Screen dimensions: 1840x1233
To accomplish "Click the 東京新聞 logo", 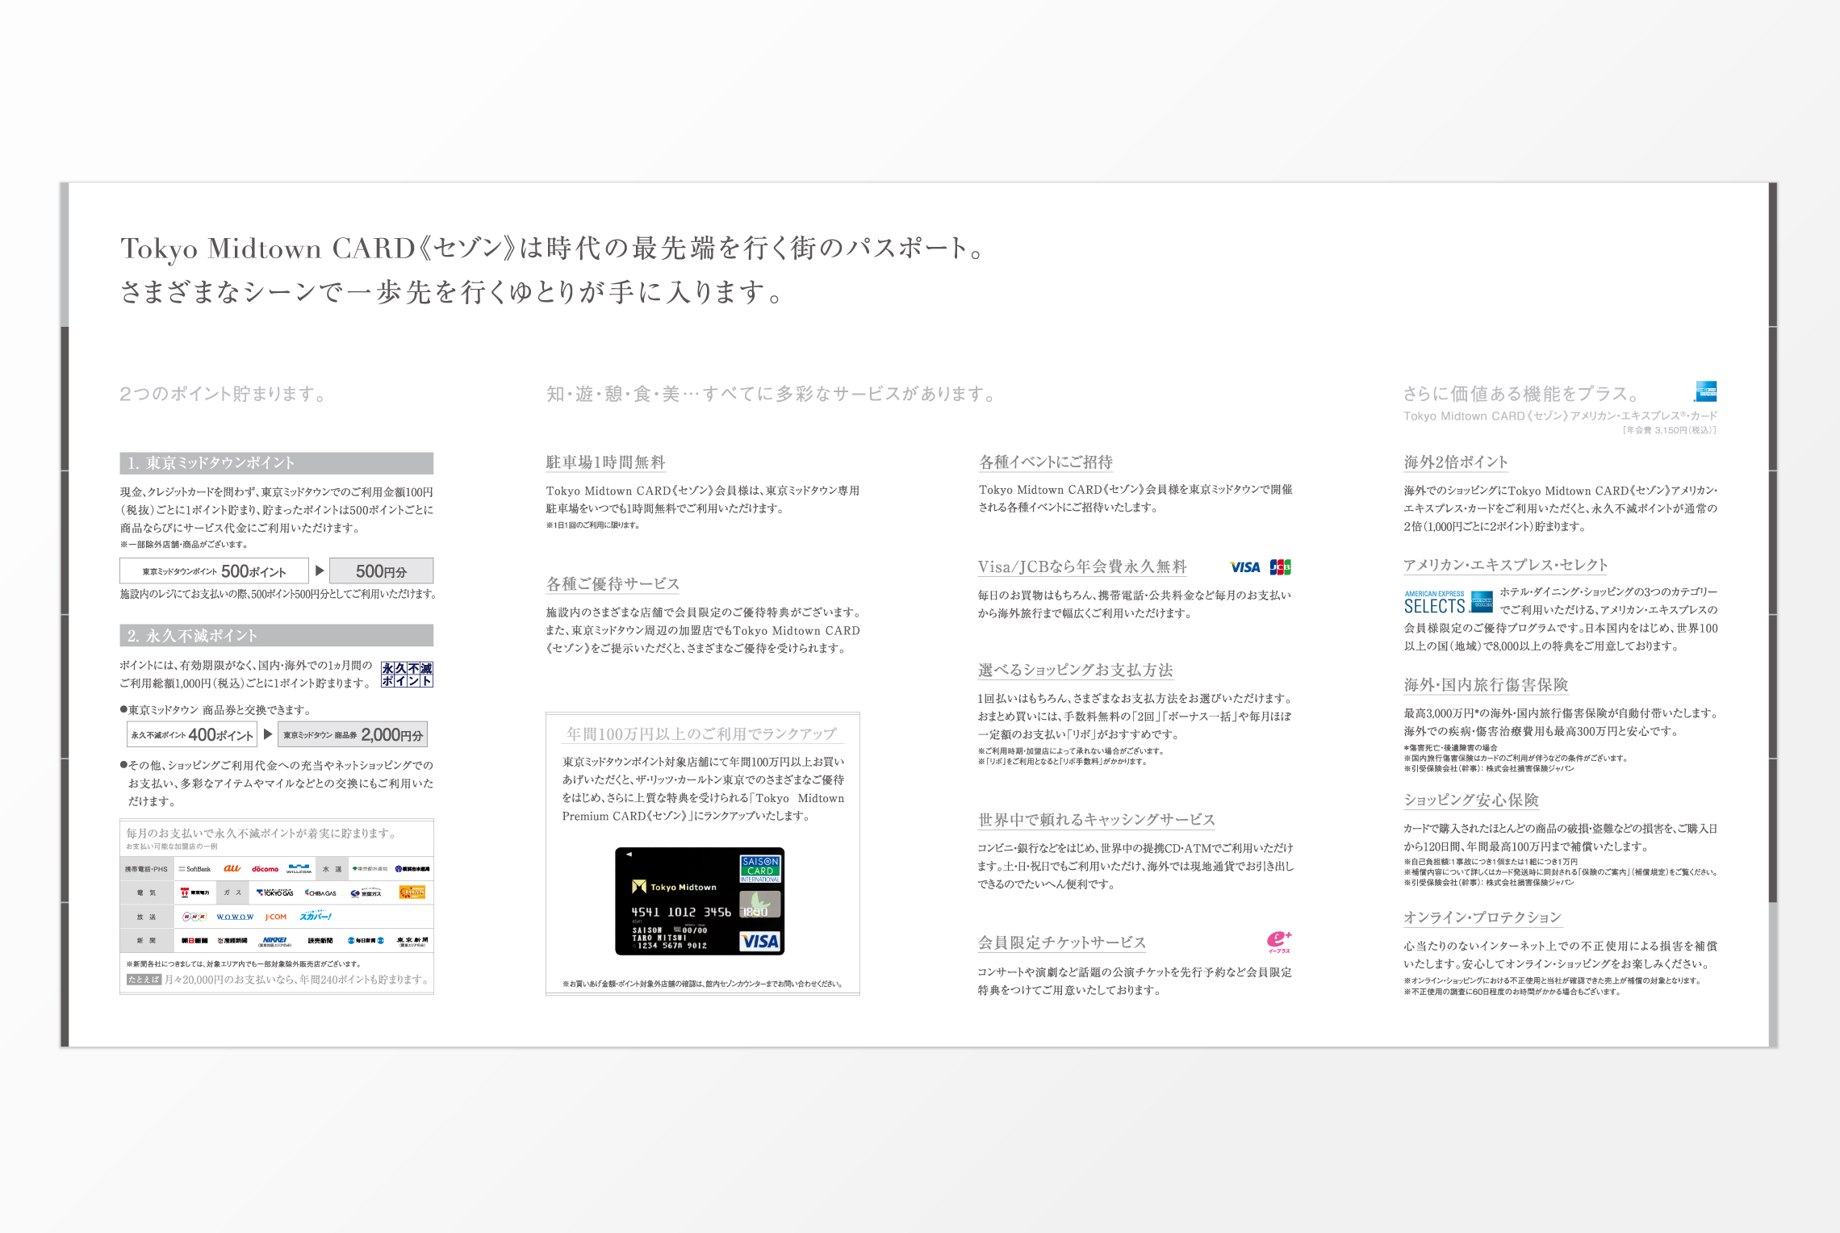I will click(412, 941).
